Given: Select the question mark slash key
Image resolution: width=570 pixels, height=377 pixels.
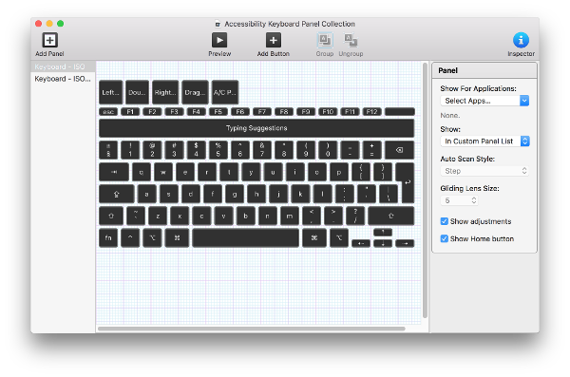Looking at the screenshot, I should click(355, 216).
